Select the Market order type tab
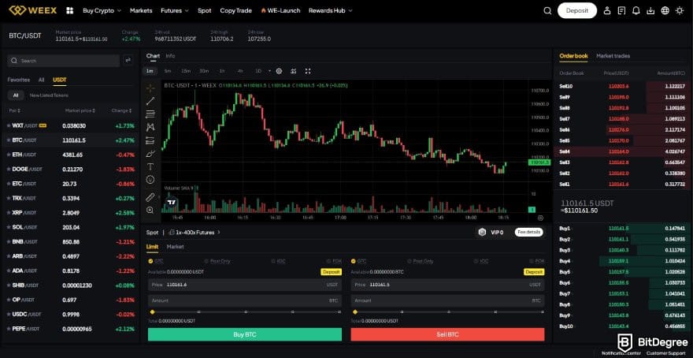Screen dimensions: 693x358 [175, 247]
